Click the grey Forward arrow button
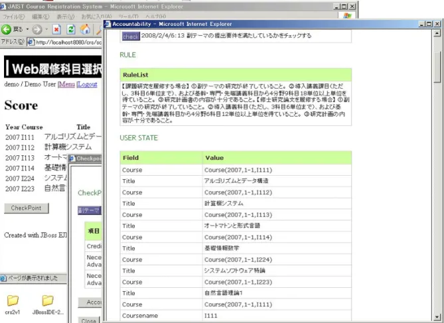This screenshot has width=444, height=323. click(37, 29)
